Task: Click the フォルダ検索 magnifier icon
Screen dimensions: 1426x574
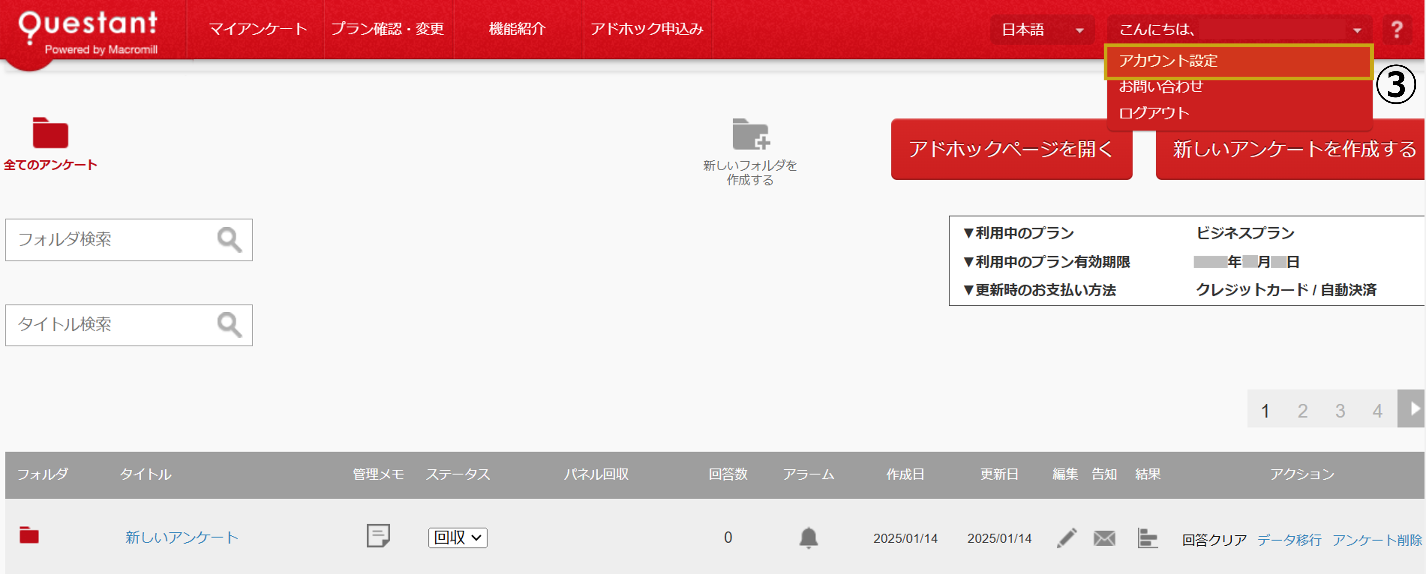Action: [x=229, y=240]
